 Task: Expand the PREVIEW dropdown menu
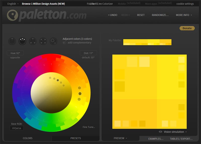(120, 138)
